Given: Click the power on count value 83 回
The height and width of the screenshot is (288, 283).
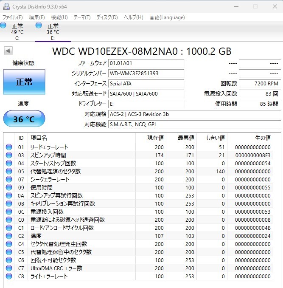Looking at the screenshot, I should point(260,94).
